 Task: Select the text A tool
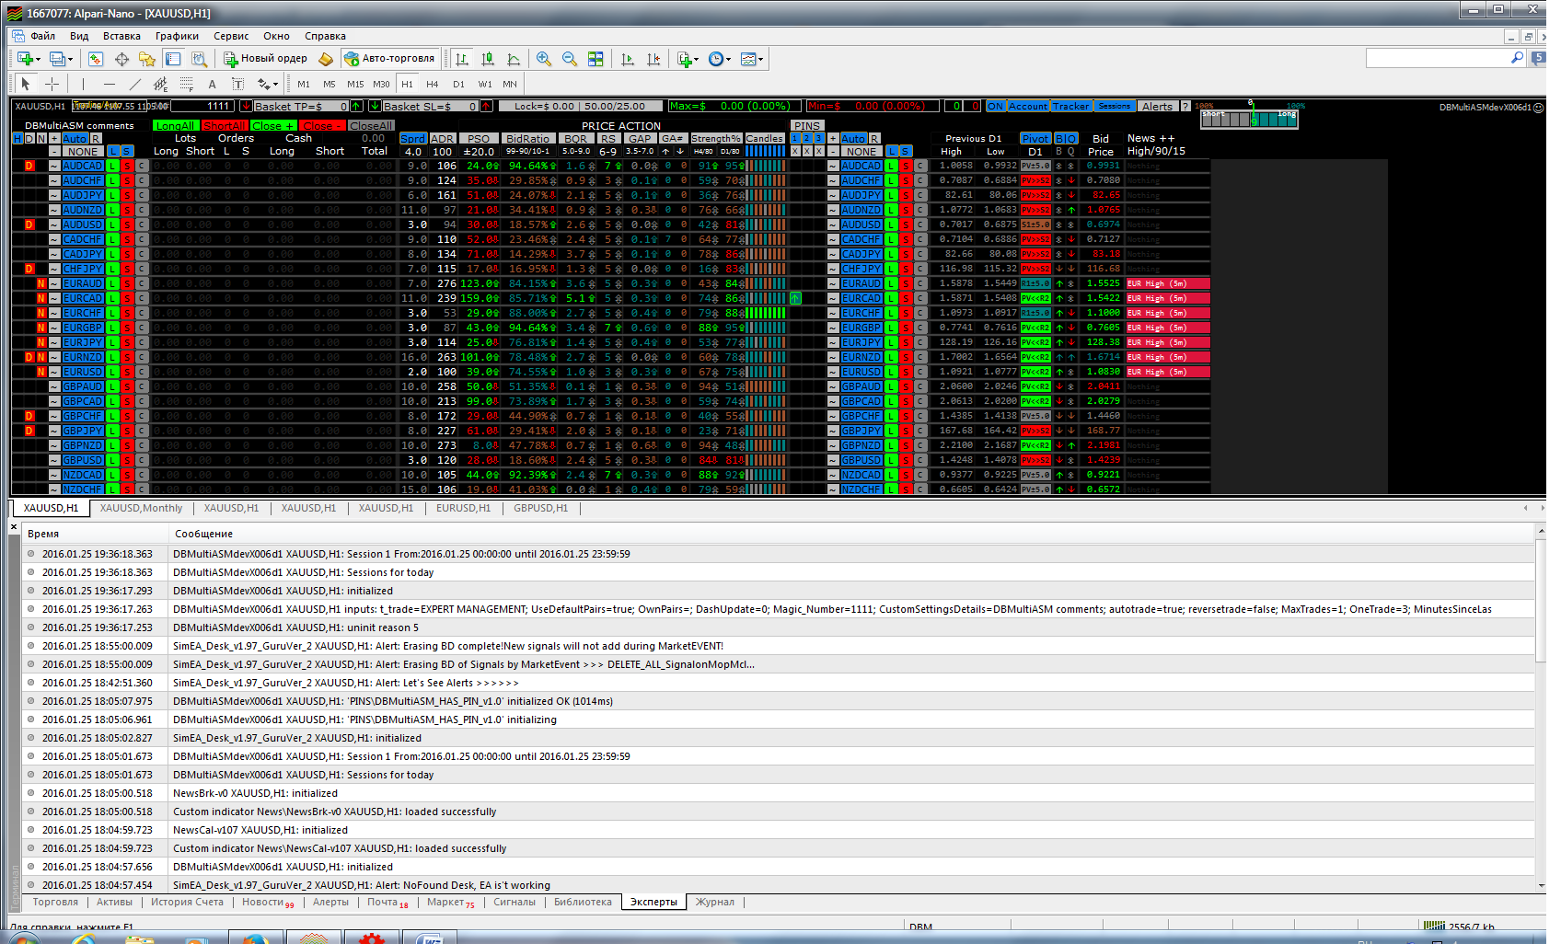[x=213, y=84]
